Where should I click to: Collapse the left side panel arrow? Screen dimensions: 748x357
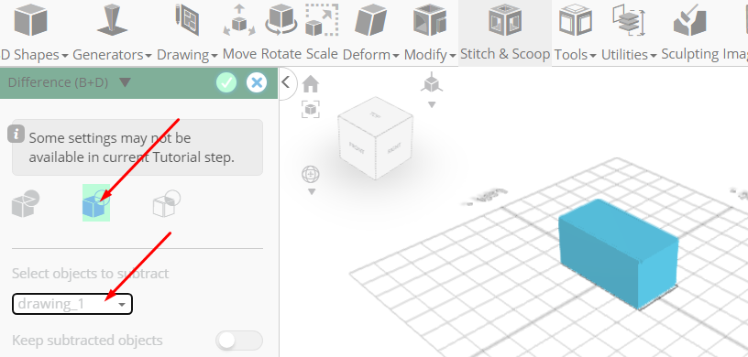[286, 82]
